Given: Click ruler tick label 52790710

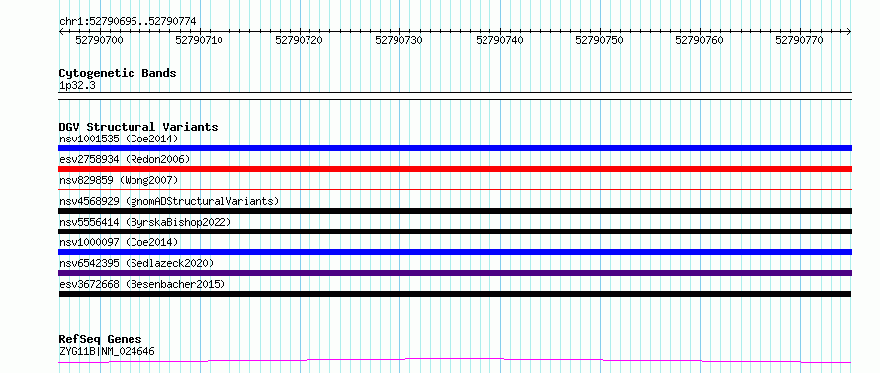Looking at the screenshot, I should click(x=199, y=40).
